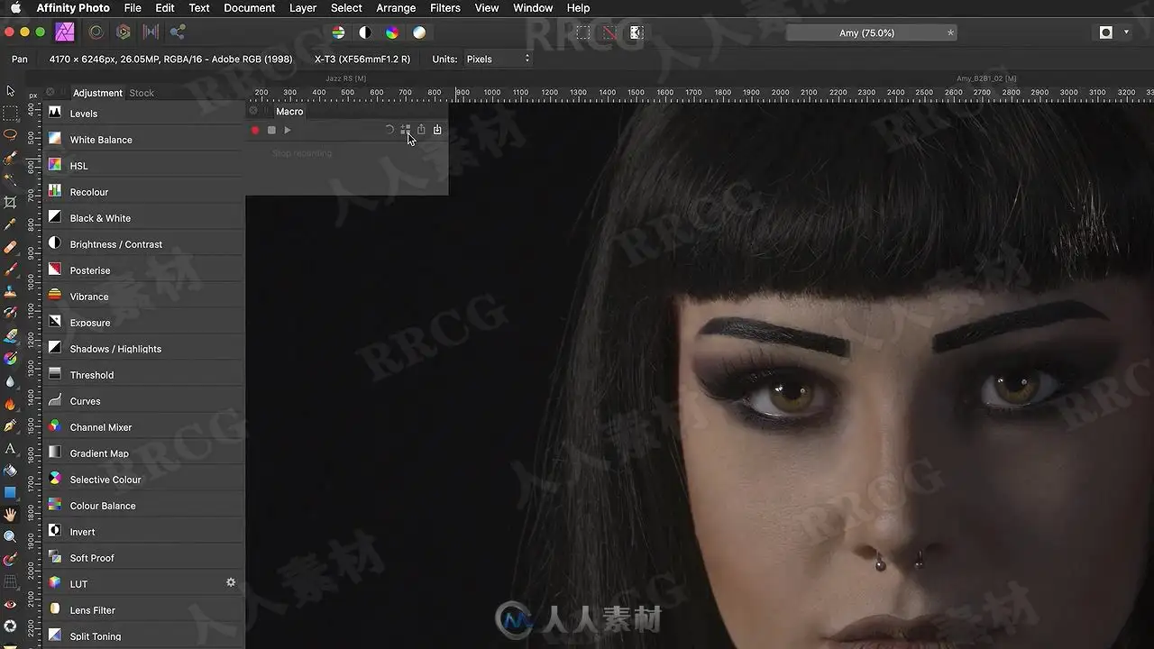
Task: Select the Adjustment tab
Action: pos(97,93)
